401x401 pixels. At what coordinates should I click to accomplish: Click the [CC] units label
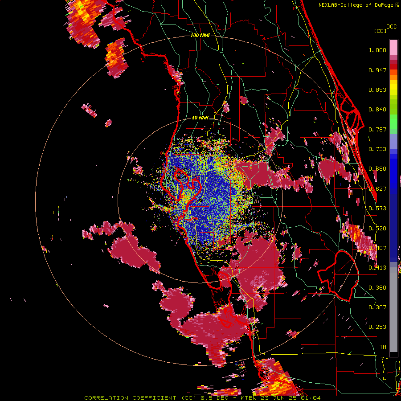[380, 31]
